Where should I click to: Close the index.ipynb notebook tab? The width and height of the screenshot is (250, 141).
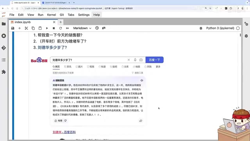tap(54, 22)
